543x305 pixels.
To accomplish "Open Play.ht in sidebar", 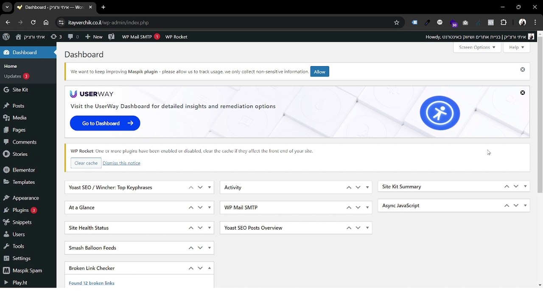I will click(x=28, y=283).
